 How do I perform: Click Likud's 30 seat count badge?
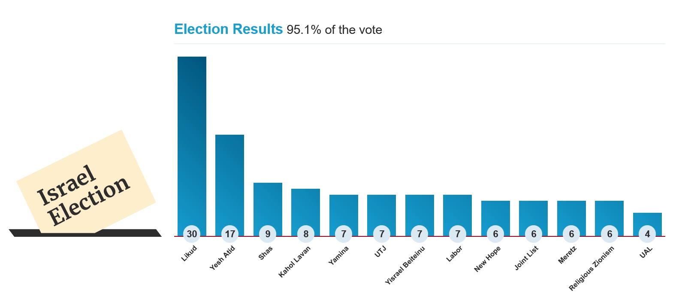[192, 234]
